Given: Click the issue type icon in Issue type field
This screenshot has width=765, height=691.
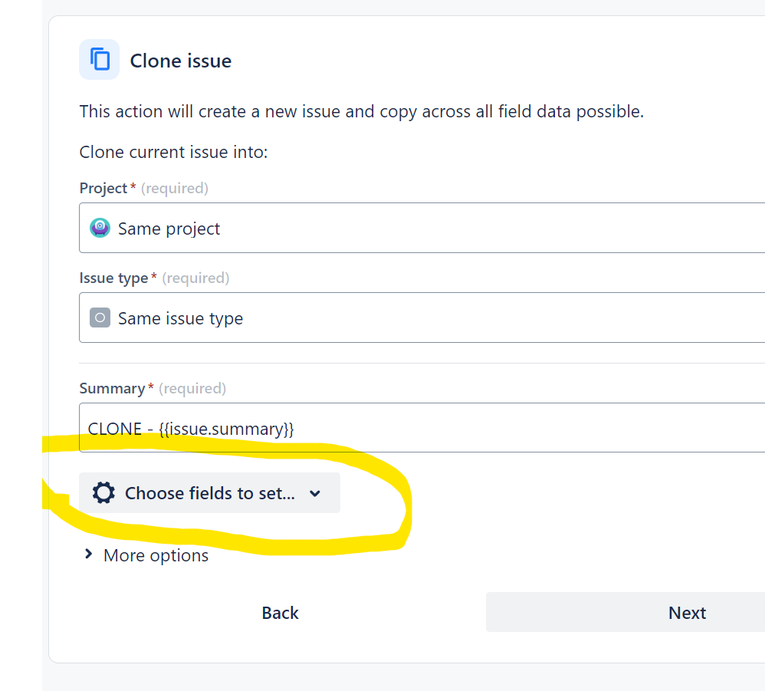Looking at the screenshot, I should [100, 317].
